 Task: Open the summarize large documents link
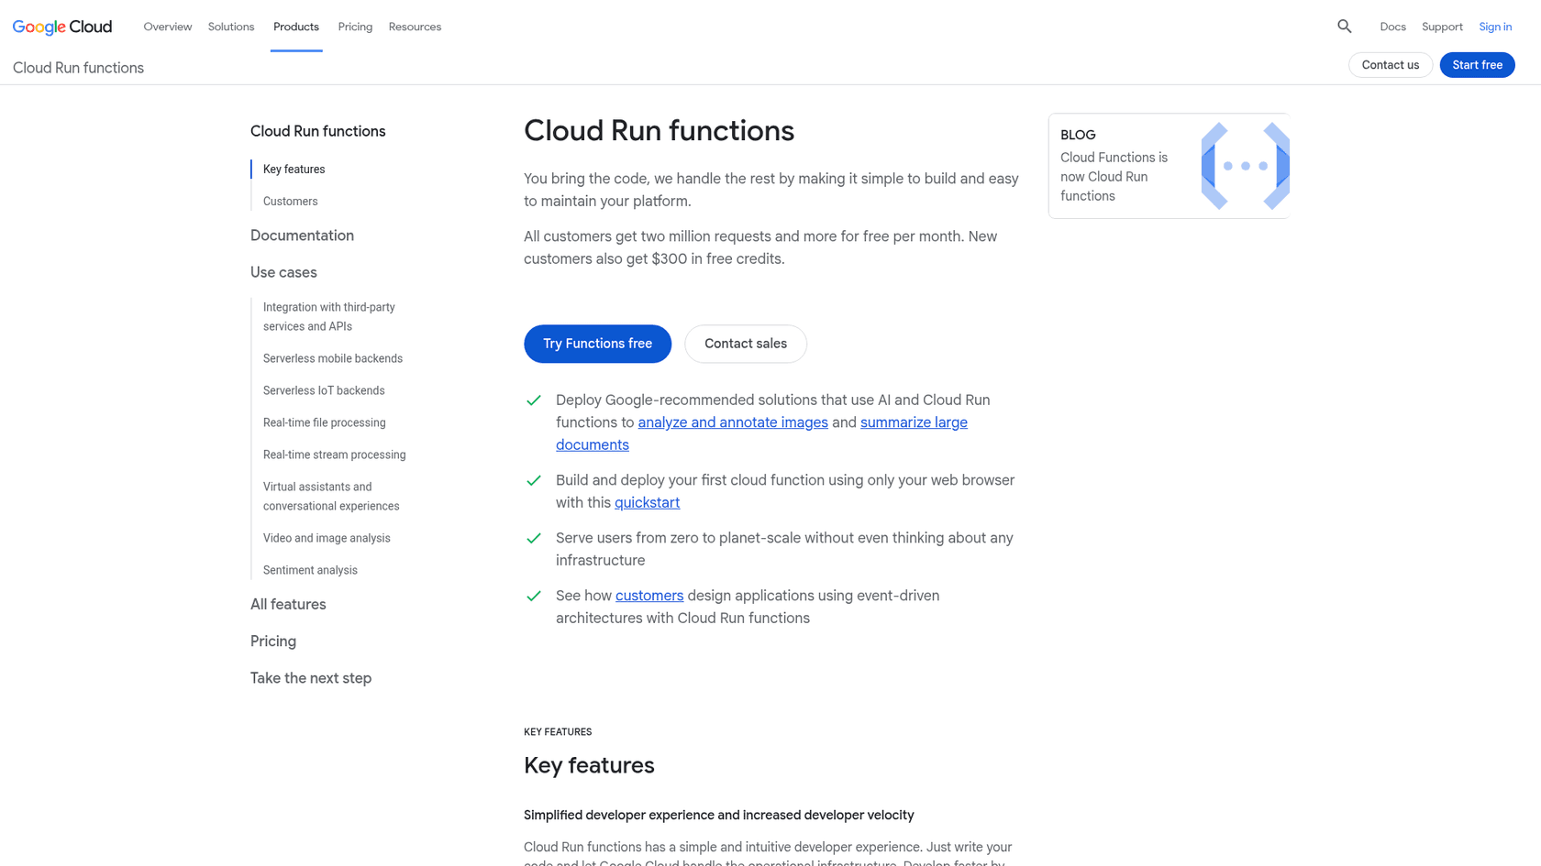[914, 422]
